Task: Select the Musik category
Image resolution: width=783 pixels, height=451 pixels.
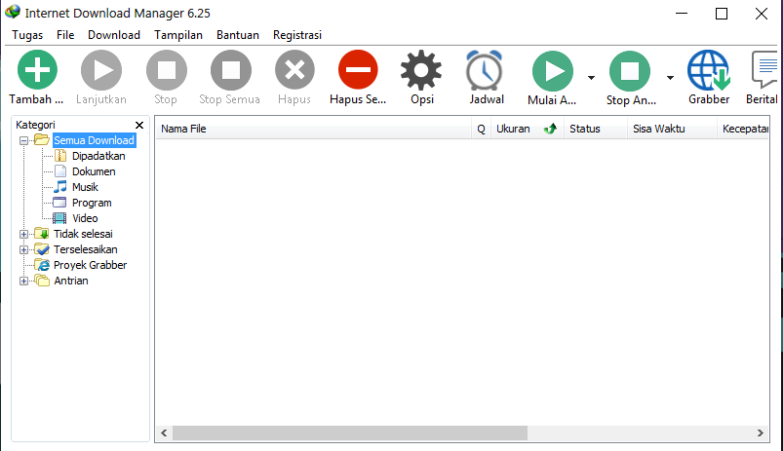Action: 85,187
